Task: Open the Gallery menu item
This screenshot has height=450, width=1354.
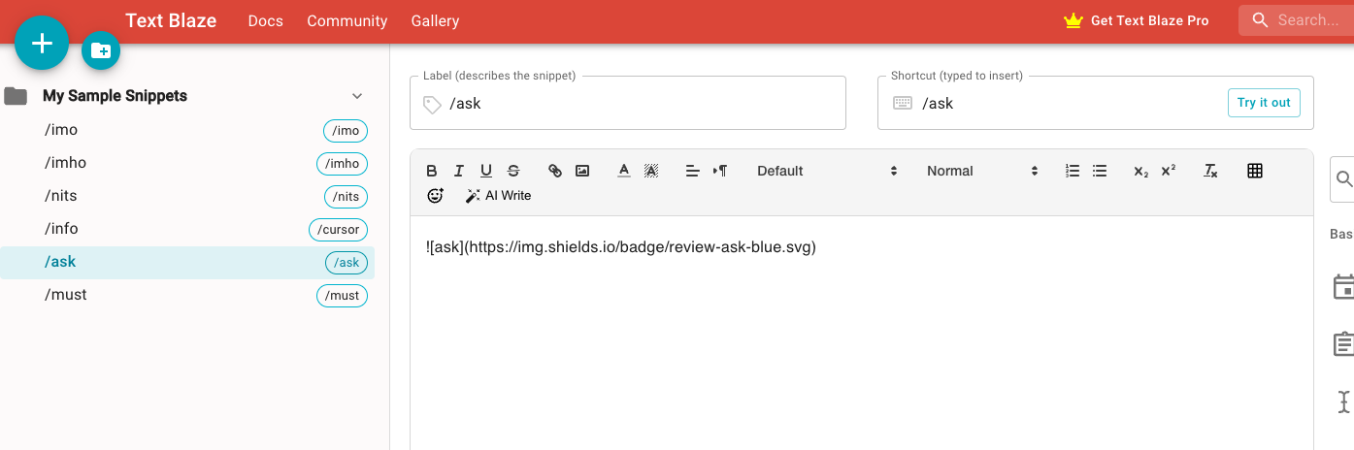Action: (x=435, y=20)
